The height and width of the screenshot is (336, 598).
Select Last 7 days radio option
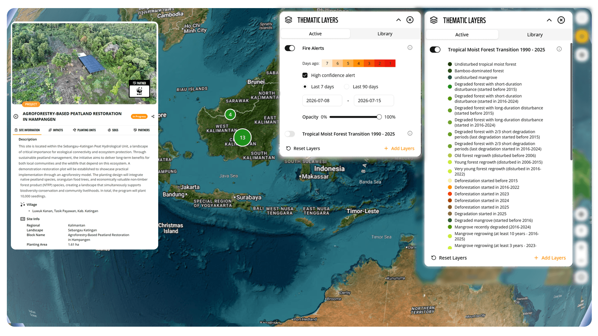(305, 87)
